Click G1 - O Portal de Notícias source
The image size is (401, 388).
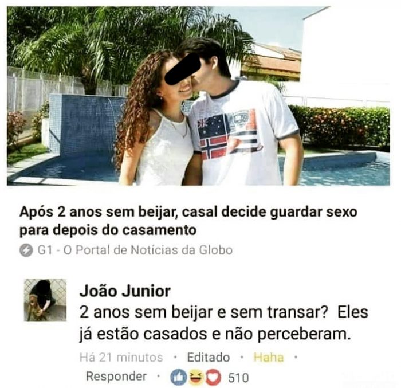(135, 250)
